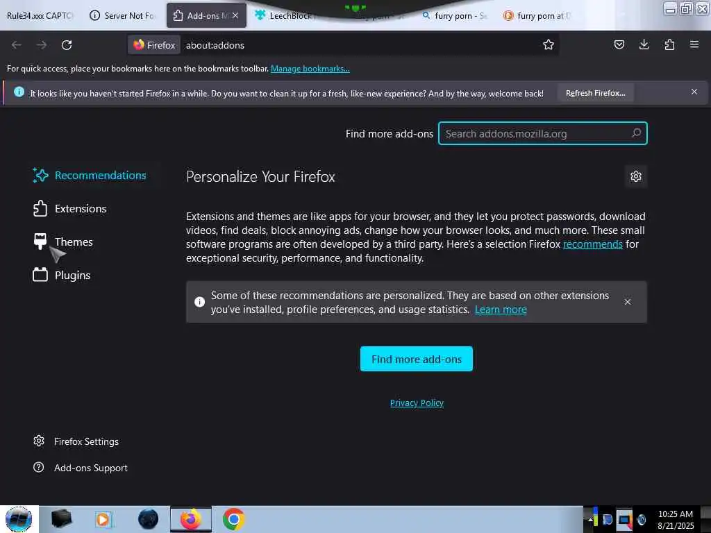Open the Plugins category

coord(62,275)
